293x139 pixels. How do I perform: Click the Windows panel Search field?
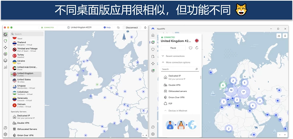pos(180,69)
